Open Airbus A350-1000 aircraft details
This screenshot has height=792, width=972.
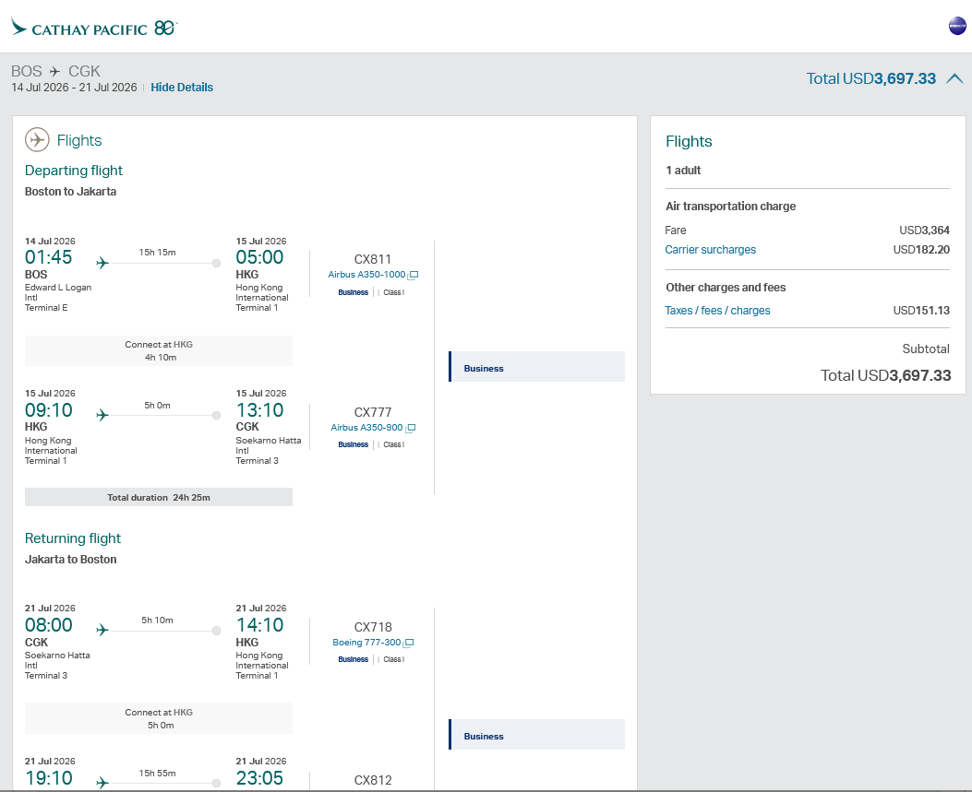click(366, 275)
